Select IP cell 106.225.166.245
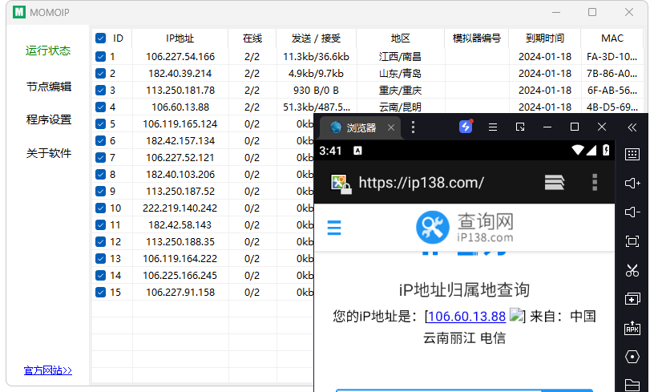Screen dimensions: 654x392 [x=180, y=275]
